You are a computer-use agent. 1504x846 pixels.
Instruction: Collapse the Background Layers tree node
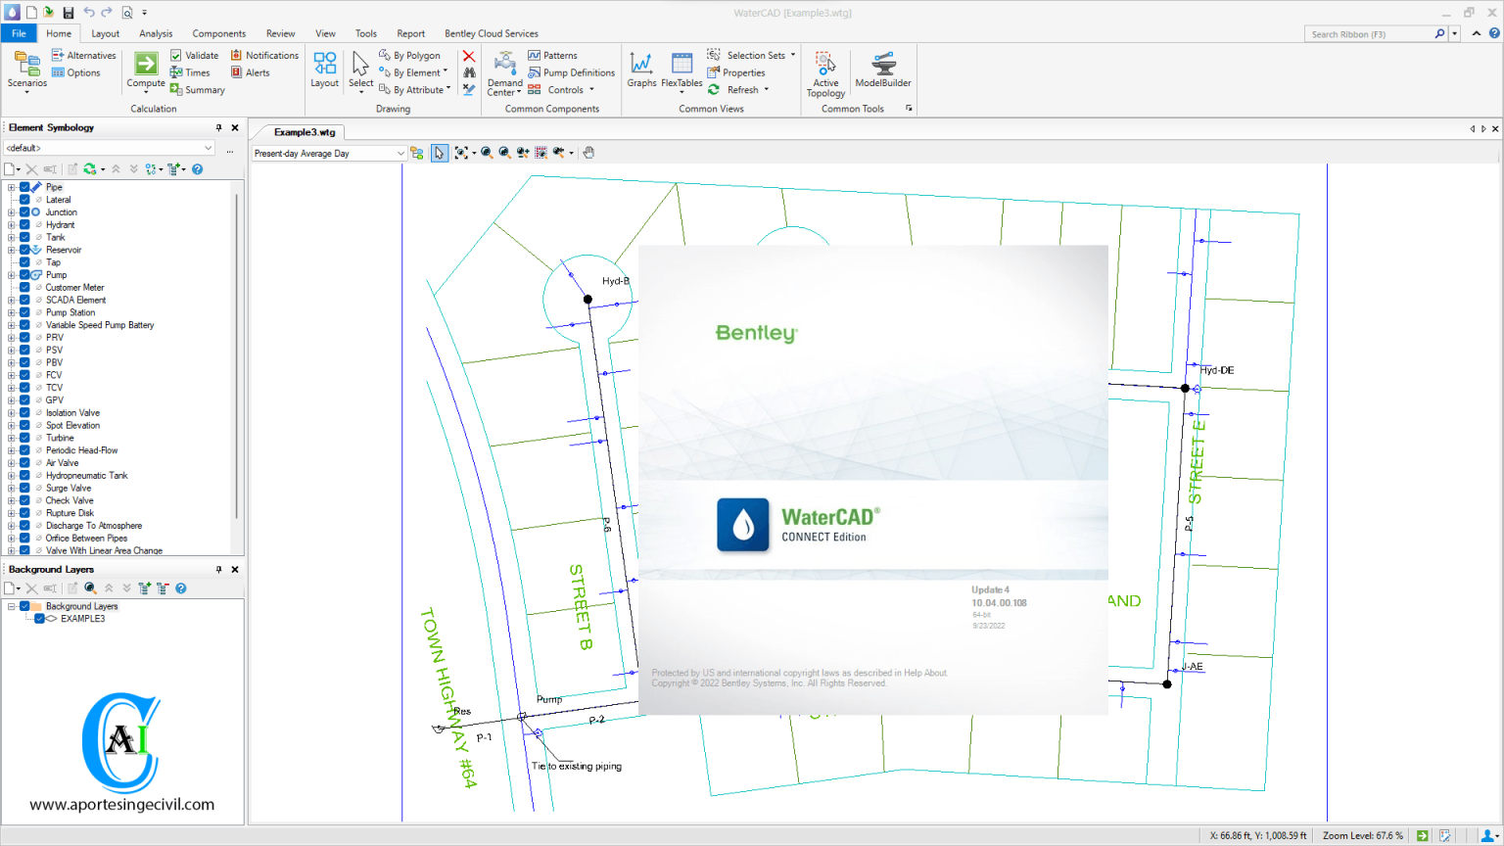click(10, 605)
